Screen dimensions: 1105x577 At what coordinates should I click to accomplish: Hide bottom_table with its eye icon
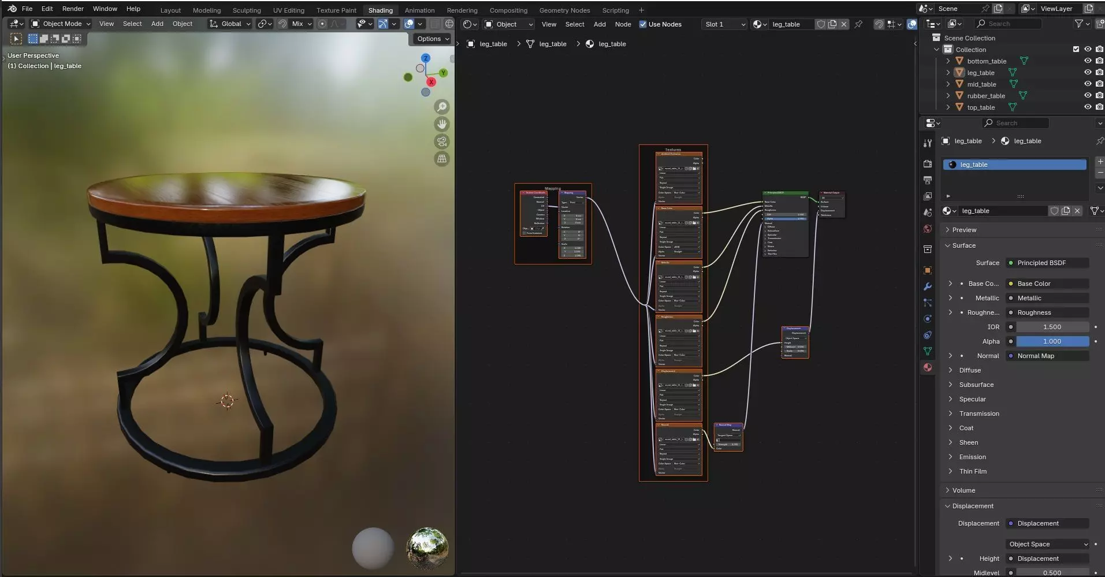[x=1088, y=61]
